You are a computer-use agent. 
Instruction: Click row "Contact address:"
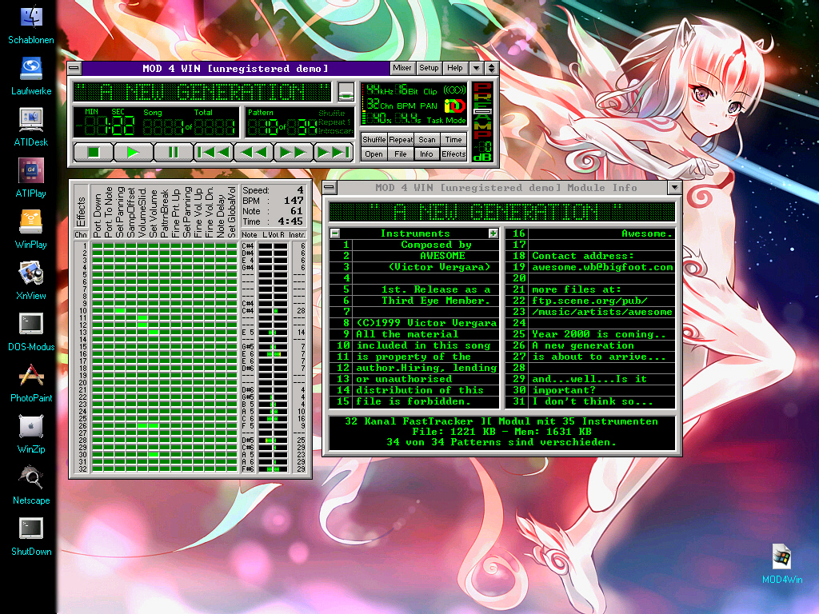[590, 256]
